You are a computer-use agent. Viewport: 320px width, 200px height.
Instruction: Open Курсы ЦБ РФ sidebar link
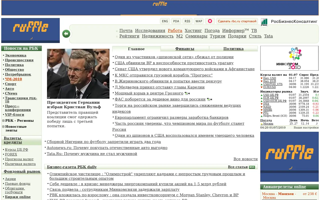(16, 150)
